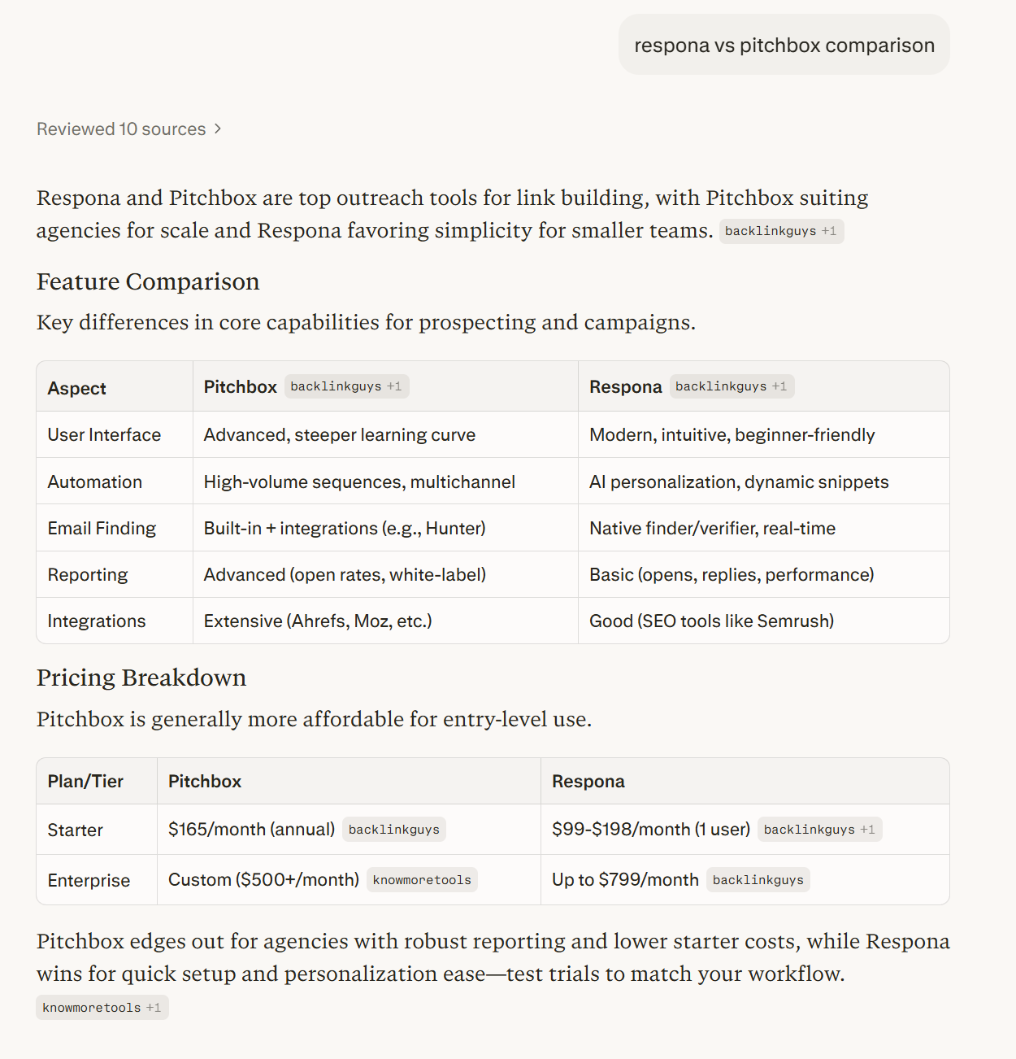This screenshot has width=1016, height=1059.
Task: Select the Plan/Tier column header
Action: click(x=85, y=781)
